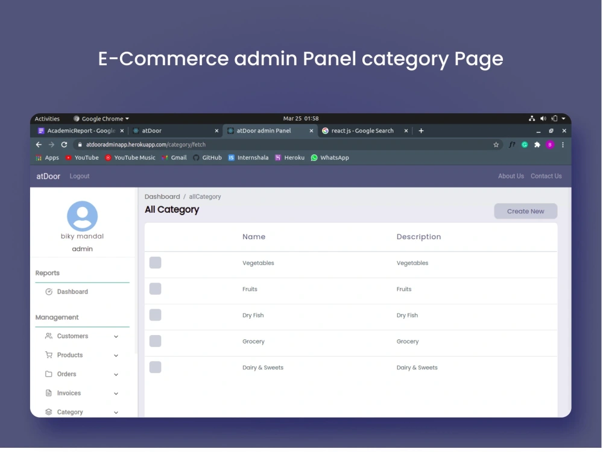Reload the page with the refresh icon
This screenshot has height=452, width=603.
click(x=65, y=145)
